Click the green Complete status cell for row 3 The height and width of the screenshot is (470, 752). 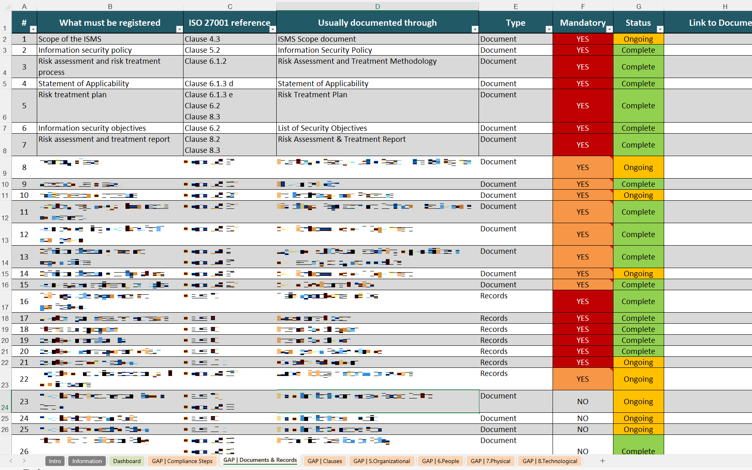(638, 50)
